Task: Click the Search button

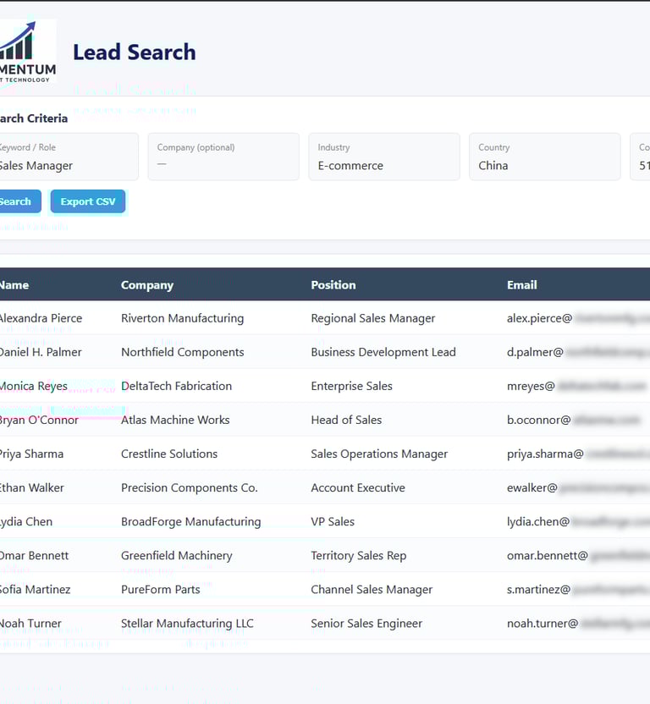Action: (x=19, y=201)
